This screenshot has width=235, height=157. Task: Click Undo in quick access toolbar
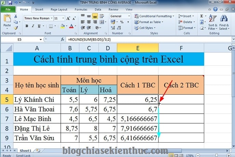click(x=16, y=2)
